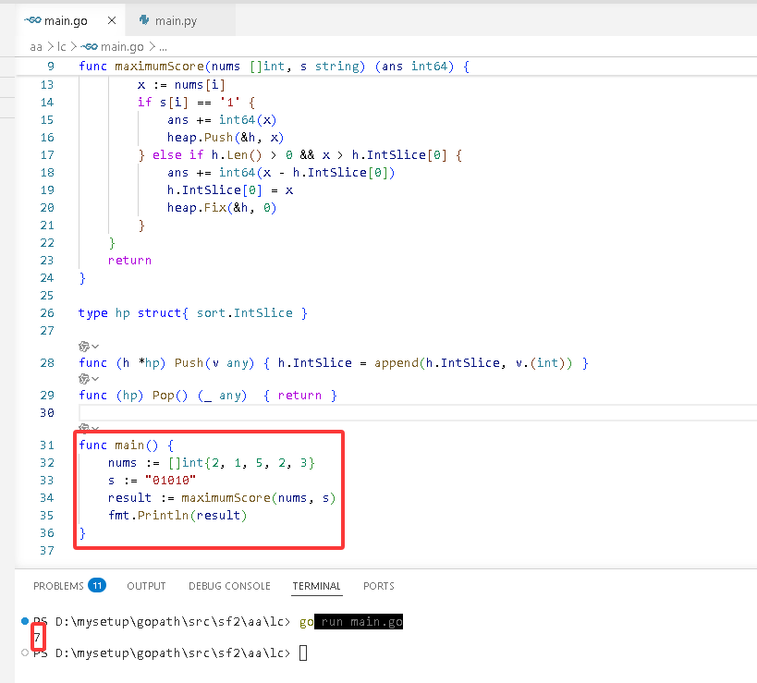Click terminal output value 7
This screenshot has width=757, height=683.
37,637
